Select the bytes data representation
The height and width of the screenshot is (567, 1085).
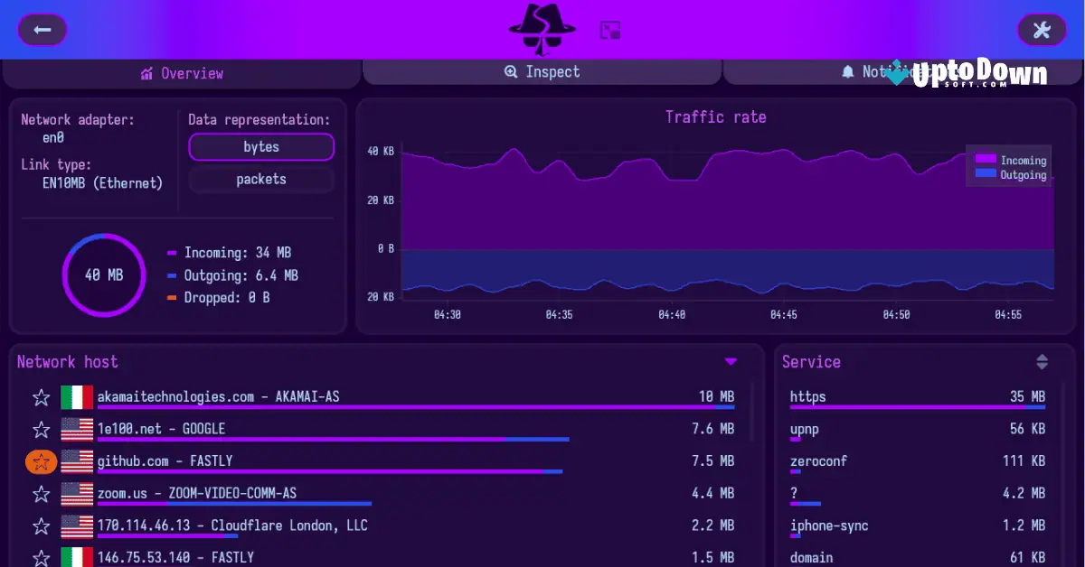[260, 146]
